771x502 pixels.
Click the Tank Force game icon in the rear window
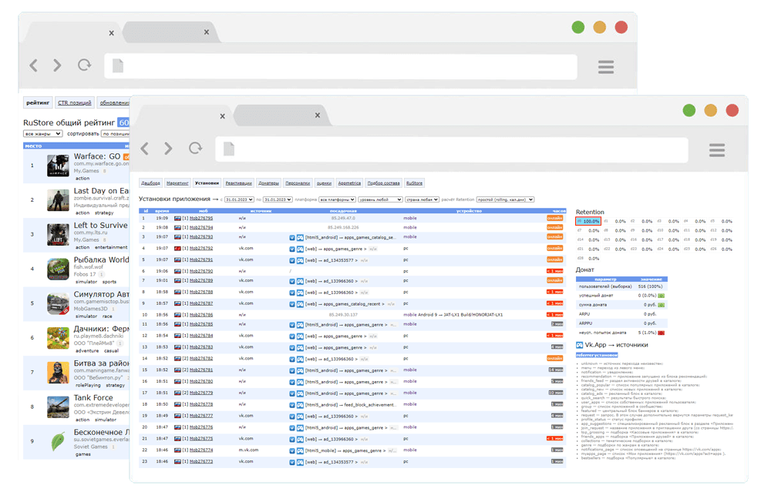pos(58,407)
